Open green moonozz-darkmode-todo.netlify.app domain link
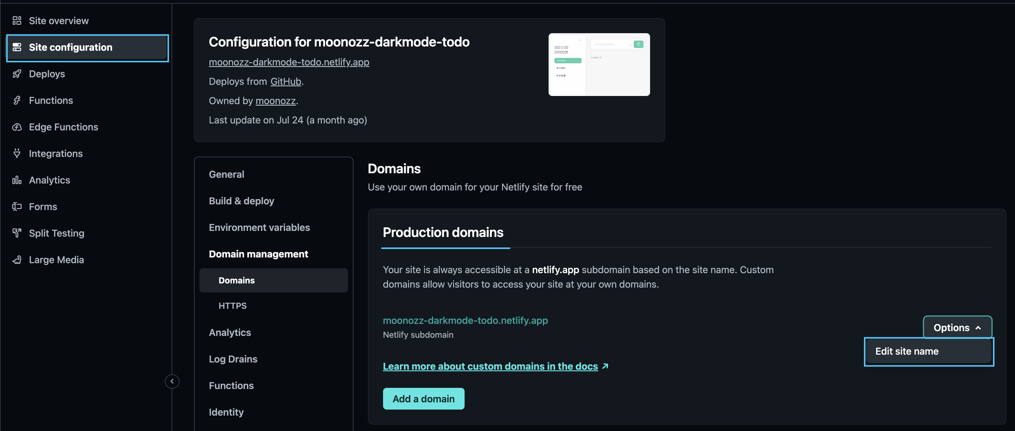Image resolution: width=1015 pixels, height=431 pixels. pos(465,321)
